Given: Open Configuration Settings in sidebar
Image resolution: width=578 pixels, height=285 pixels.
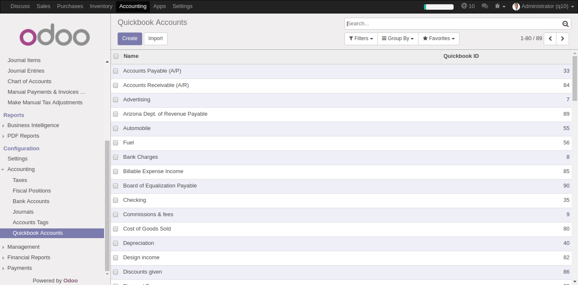Looking at the screenshot, I should tap(17, 159).
